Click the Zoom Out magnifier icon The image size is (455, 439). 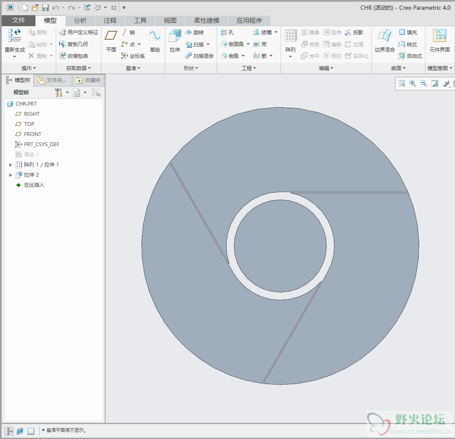(424, 84)
